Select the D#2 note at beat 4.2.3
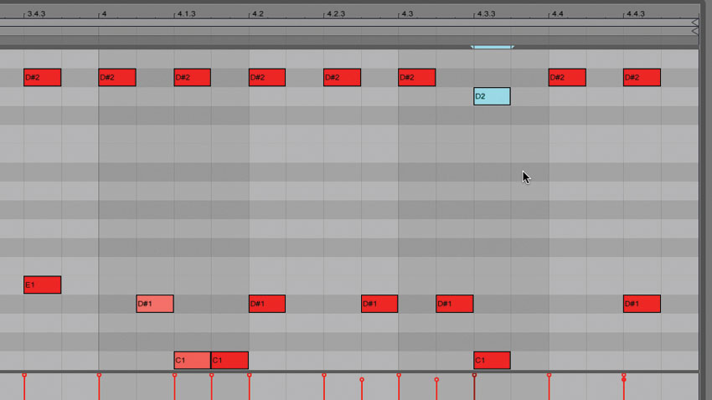This screenshot has height=400, width=712. [342, 78]
